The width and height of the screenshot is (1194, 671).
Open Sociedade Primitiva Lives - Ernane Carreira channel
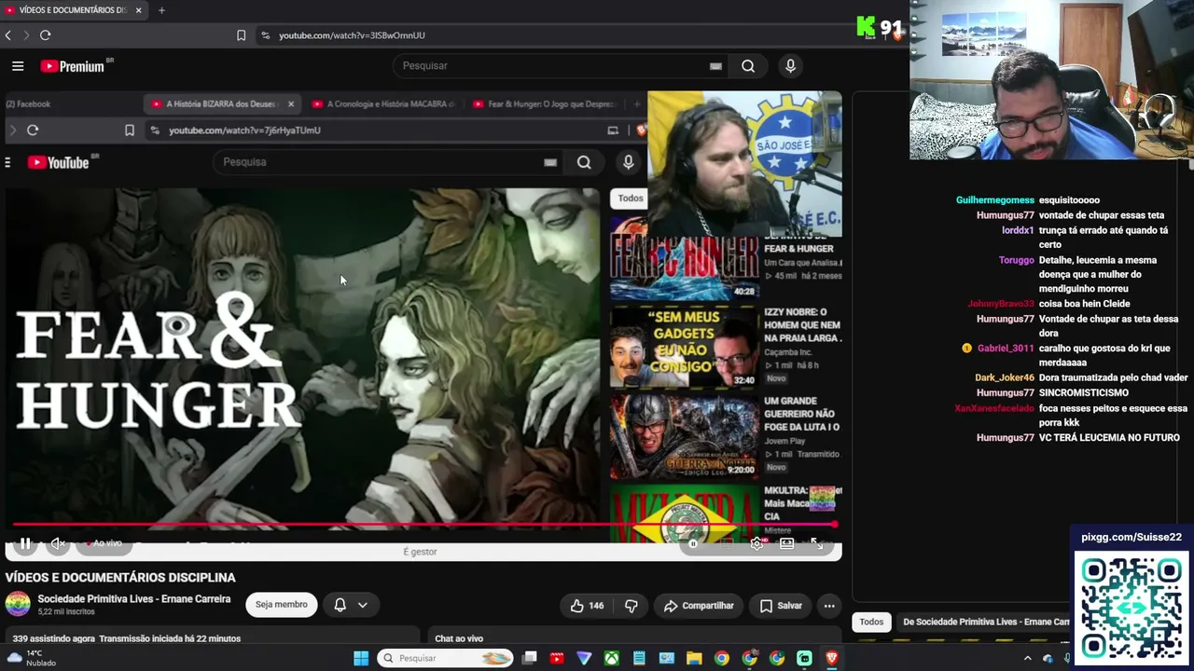134,599
